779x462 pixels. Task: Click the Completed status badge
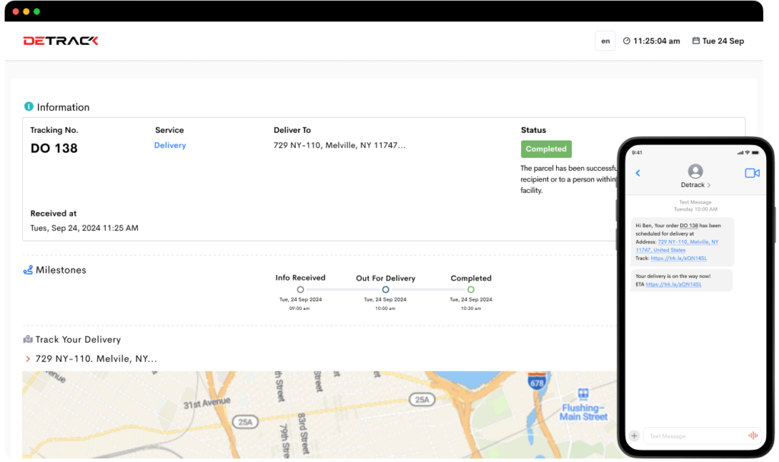pos(545,149)
